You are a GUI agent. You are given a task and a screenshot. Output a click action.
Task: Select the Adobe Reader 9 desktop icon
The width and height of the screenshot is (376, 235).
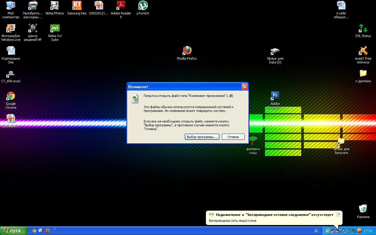pyautogui.click(x=121, y=6)
